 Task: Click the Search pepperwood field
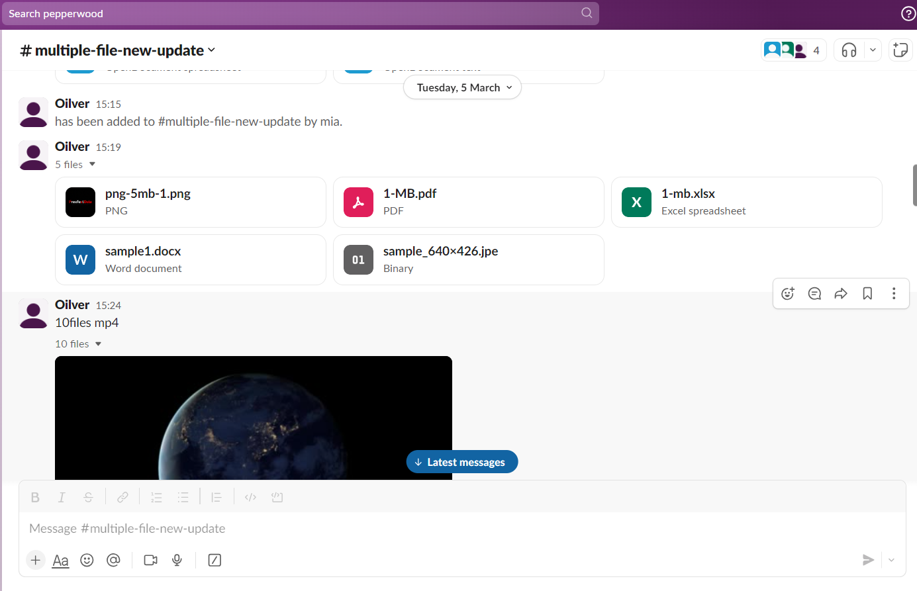pos(291,13)
